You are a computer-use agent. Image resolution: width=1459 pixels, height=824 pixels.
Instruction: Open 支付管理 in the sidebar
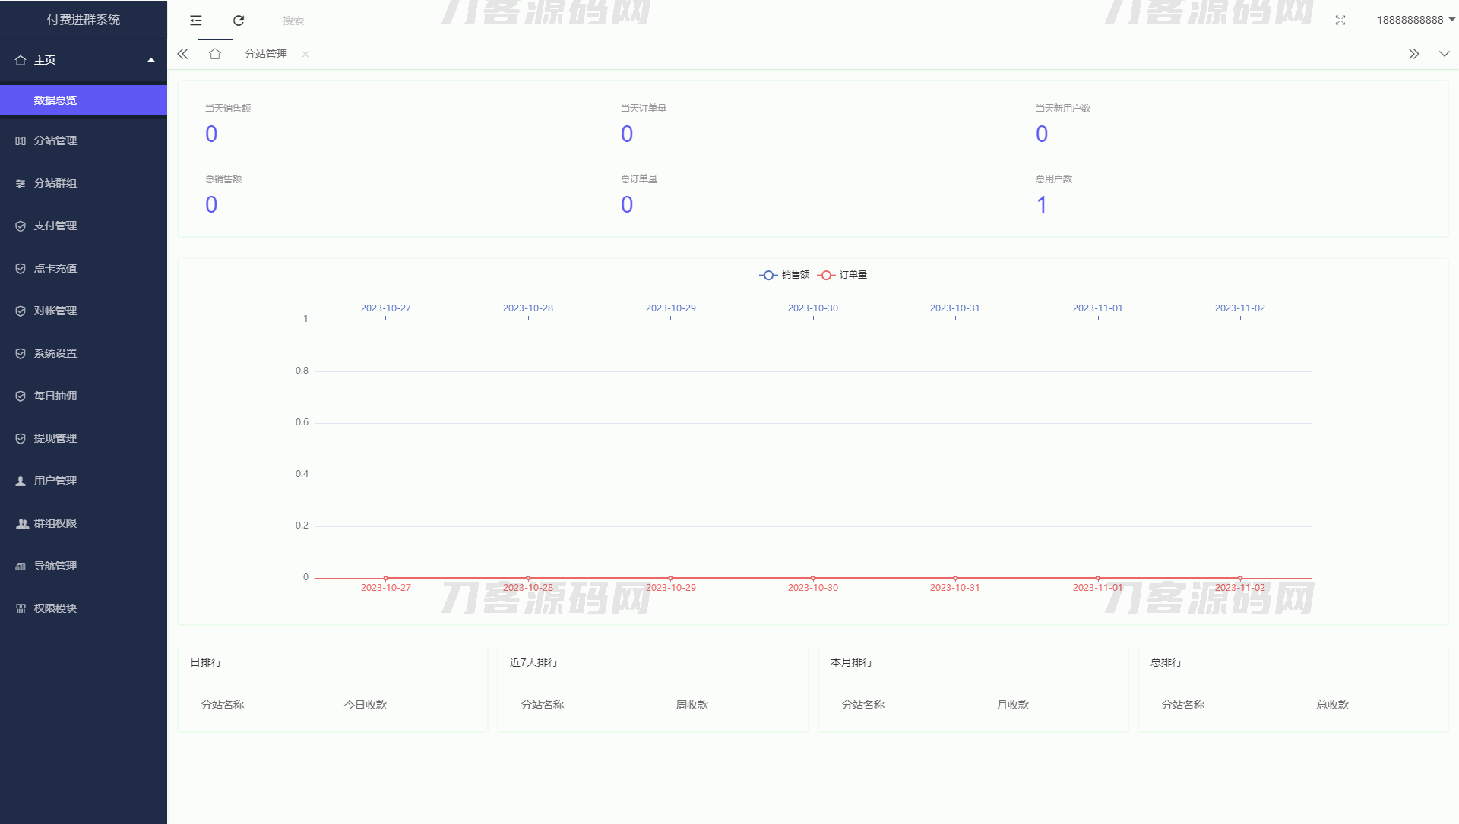55,226
